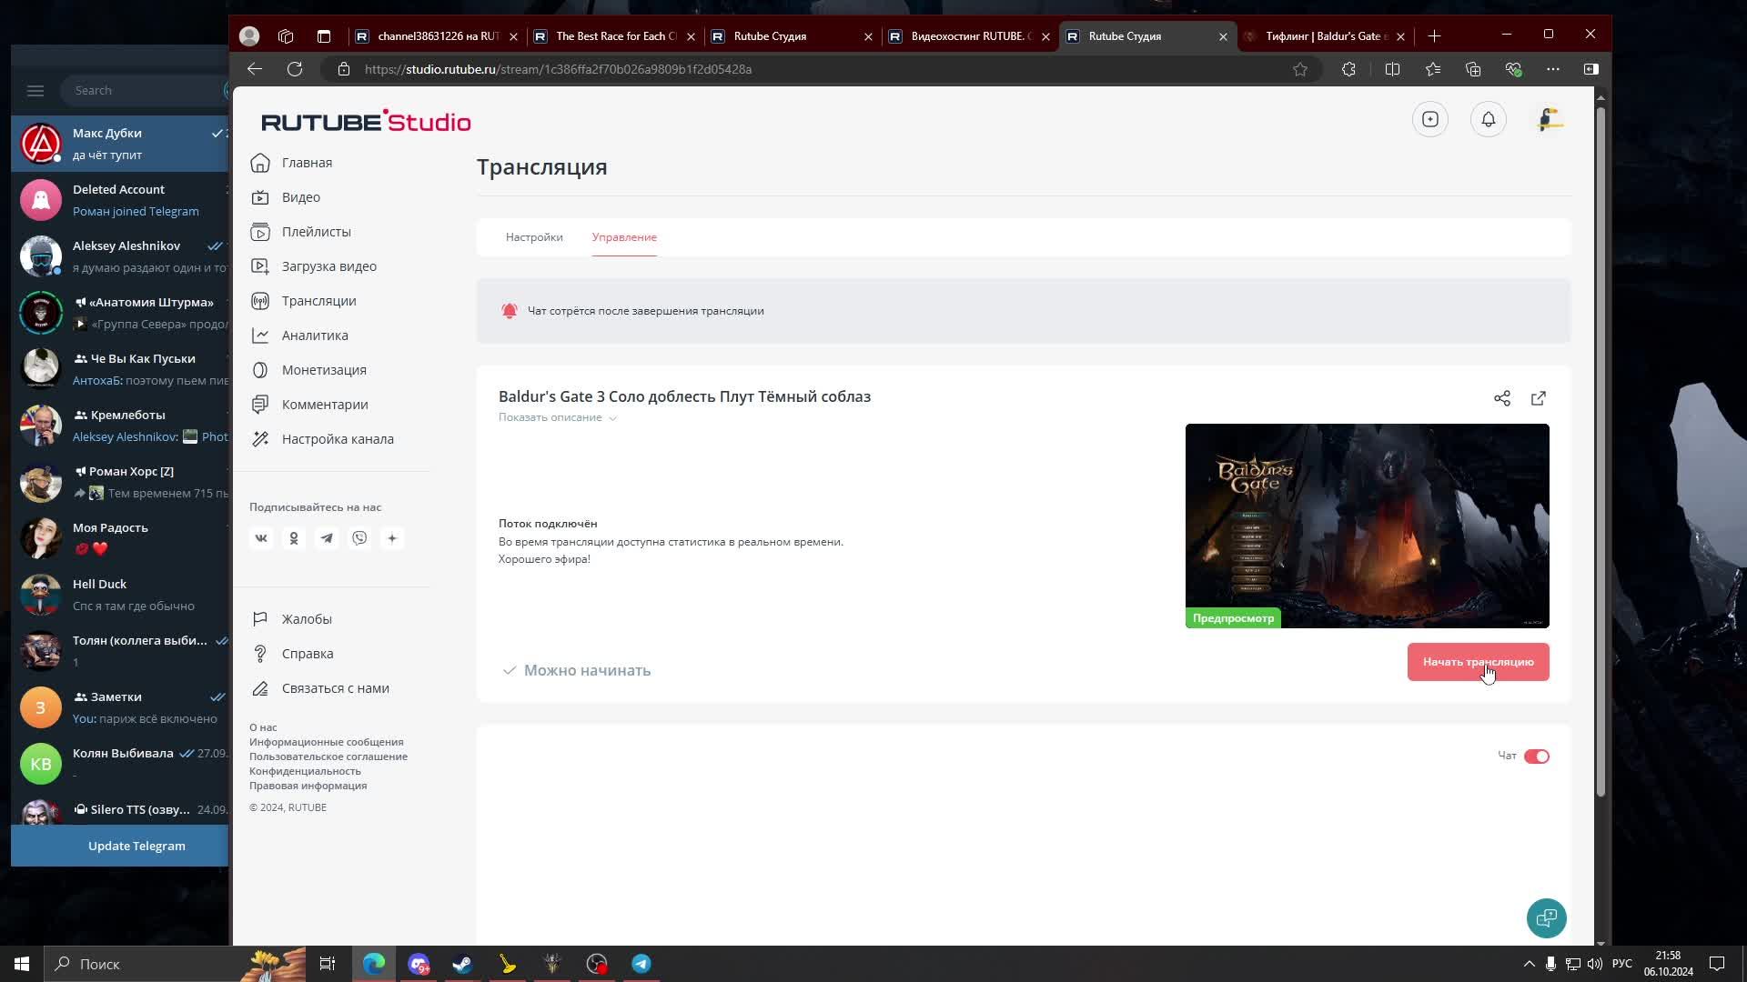The image size is (1747, 982).
Task: Open the hamburger menu in Telegram
Action: (x=35, y=90)
